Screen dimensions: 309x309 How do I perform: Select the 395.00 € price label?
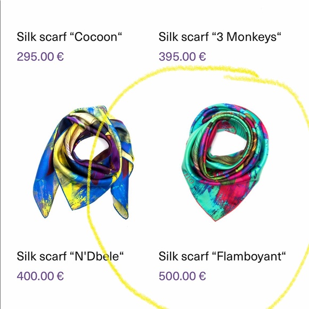[x=182, y=56]
